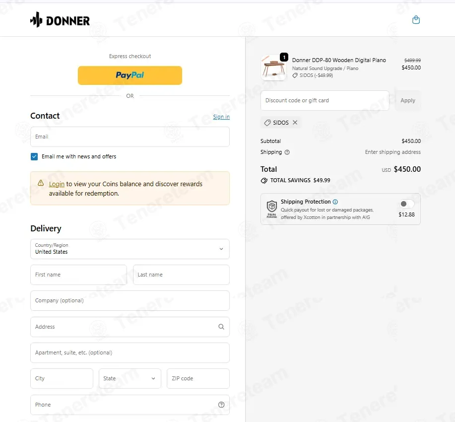Open the State dropdown
Image resolution: width=455 pixels, height=422 pixels.
(130, 378)
